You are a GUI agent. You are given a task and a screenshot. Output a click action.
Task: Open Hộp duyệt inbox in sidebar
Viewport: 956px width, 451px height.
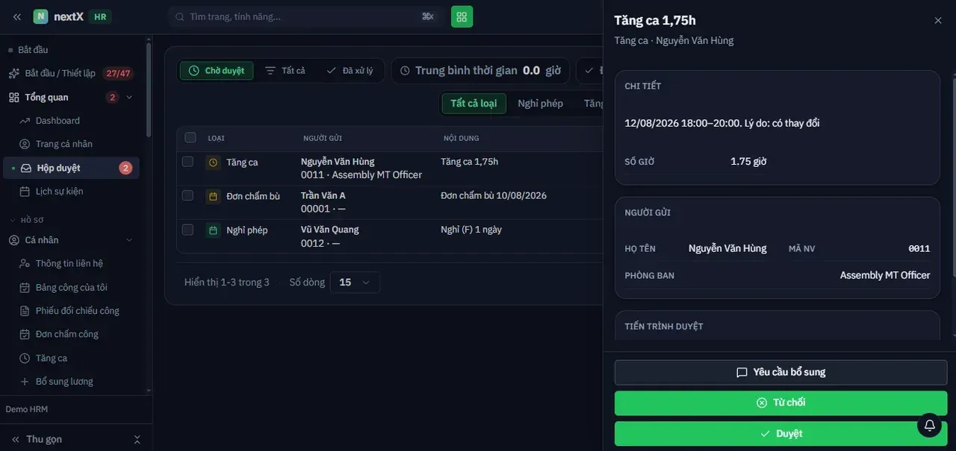(x=71, y=168)
